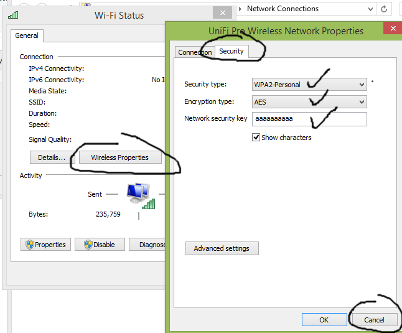Viewport: 402px width, 333px height.
Task: Select the Security tab
Action: click(231, 51)
